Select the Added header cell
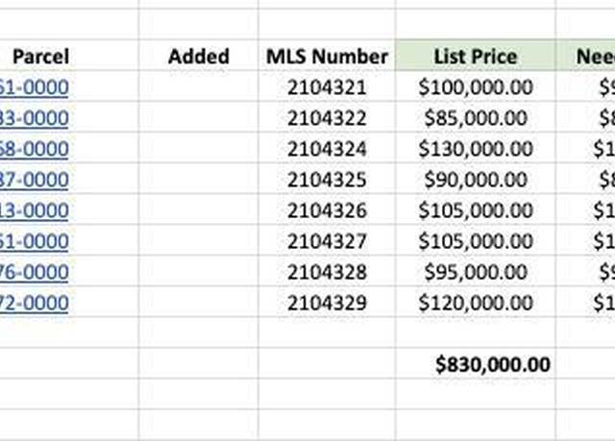 (x=199, y=56)
